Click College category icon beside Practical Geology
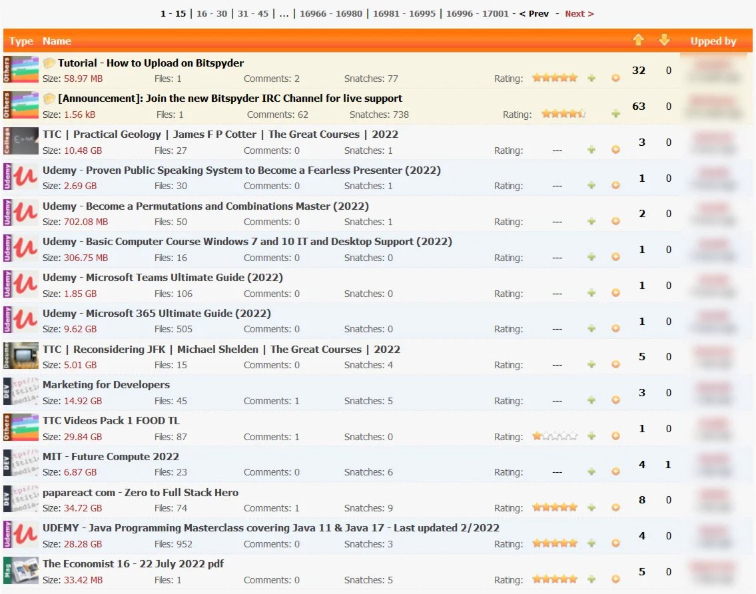The width and height of the screenshot is (756, 594). tap(21, 141)
